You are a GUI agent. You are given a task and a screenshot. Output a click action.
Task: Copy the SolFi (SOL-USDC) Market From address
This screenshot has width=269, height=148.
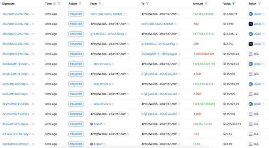point(124,14)
